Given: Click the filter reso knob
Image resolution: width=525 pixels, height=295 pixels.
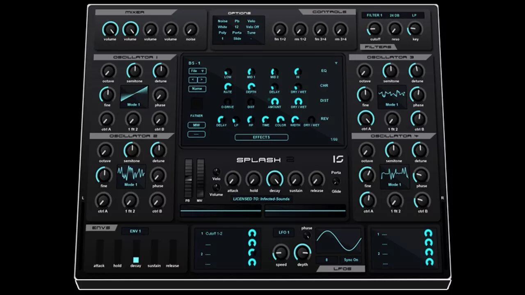Looking at the screenshot, I should tap(395, 29).
